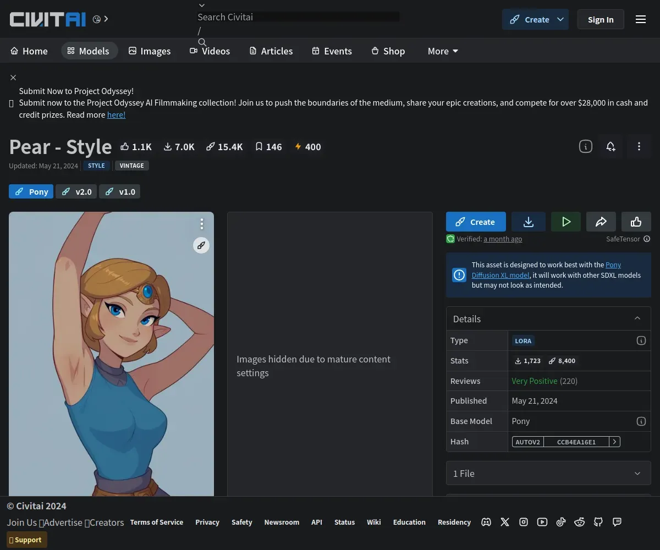Click the notification bell icon

tap(610, 147)
